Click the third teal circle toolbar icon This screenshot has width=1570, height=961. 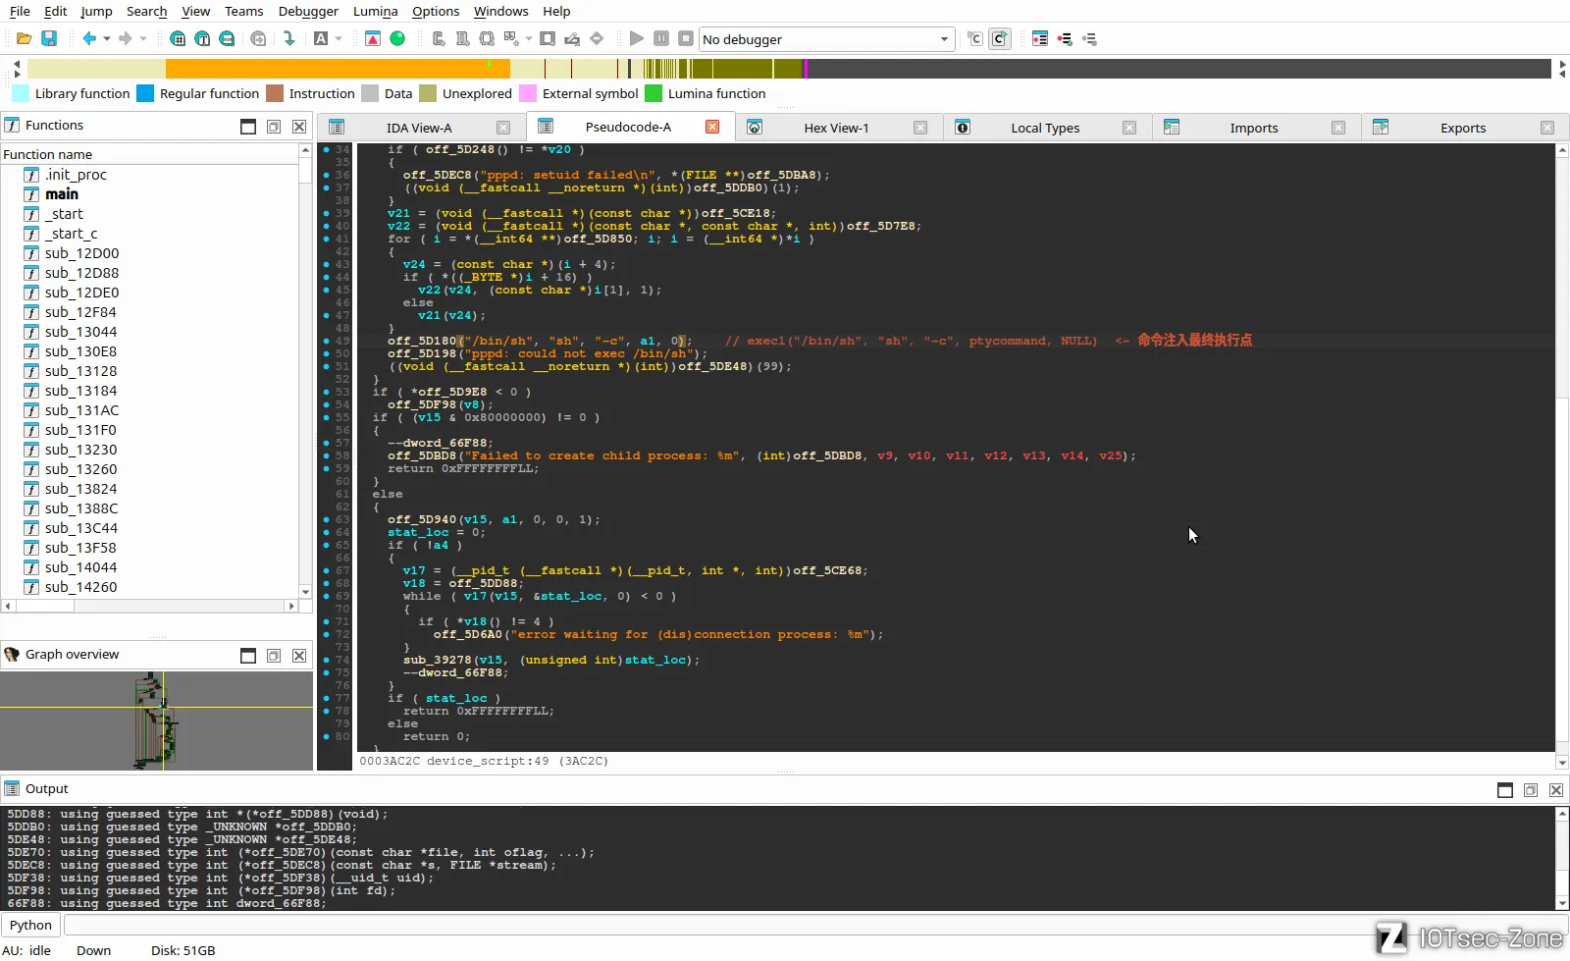point(227,39)
